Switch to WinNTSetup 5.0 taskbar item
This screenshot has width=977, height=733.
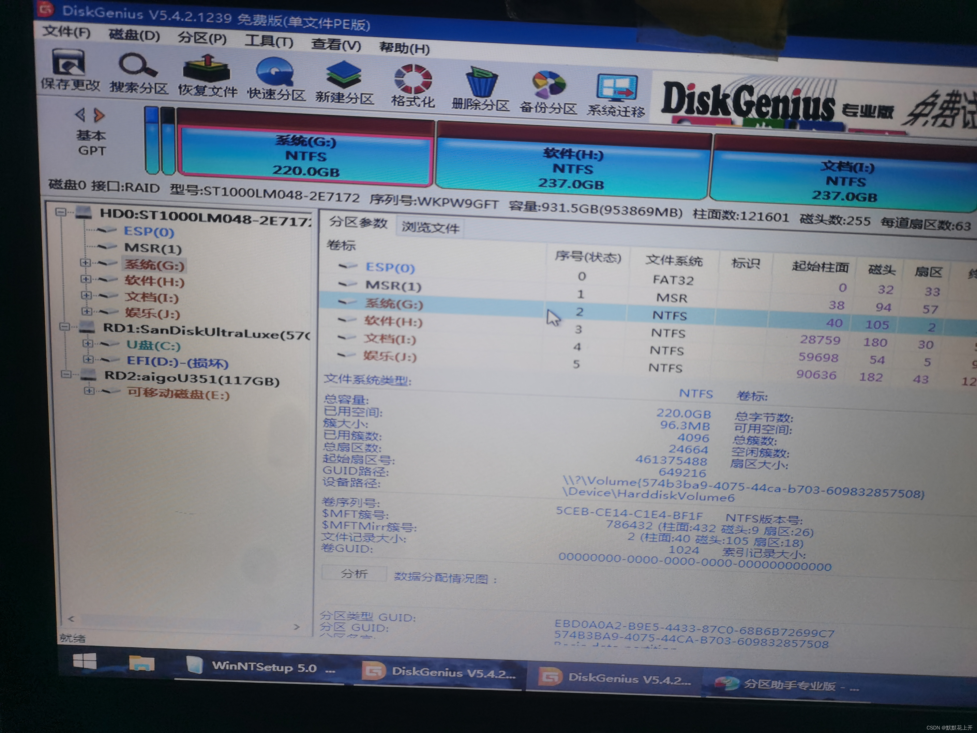261,667
